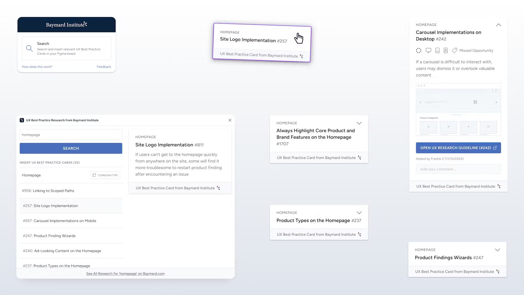Expand the Product Findings Wizards #247 card
The height and width of the screenshot is (295, 524).
pos(498,250)
